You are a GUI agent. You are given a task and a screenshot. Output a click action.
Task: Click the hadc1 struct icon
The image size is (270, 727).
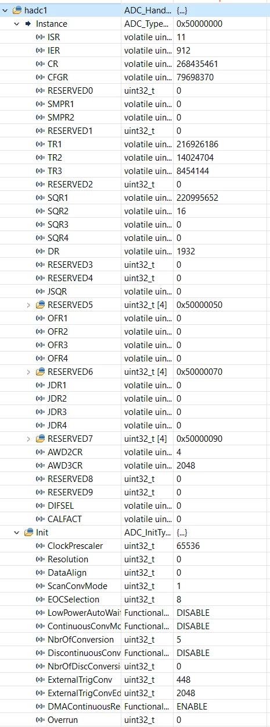[17, 10]
